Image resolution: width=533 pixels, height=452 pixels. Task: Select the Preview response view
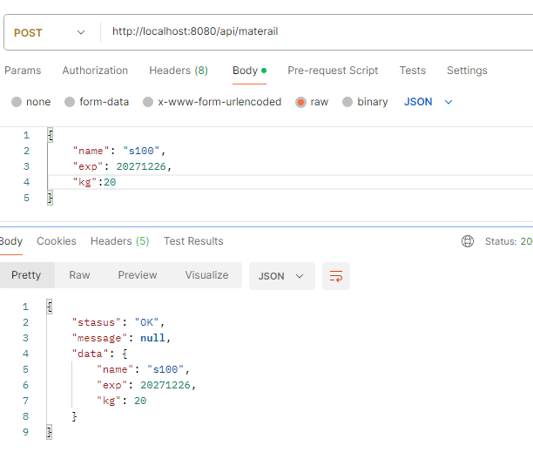138,275
